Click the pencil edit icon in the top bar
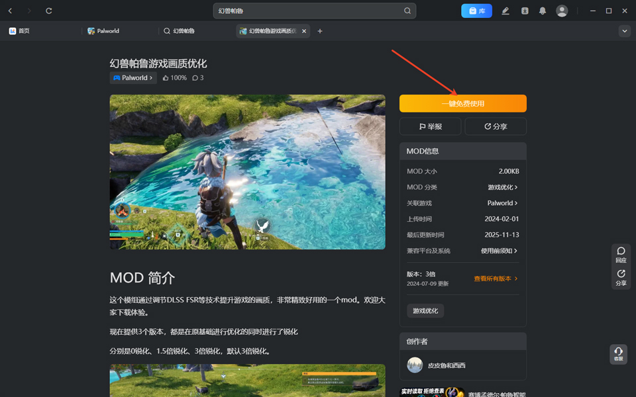 coord(505,11)
